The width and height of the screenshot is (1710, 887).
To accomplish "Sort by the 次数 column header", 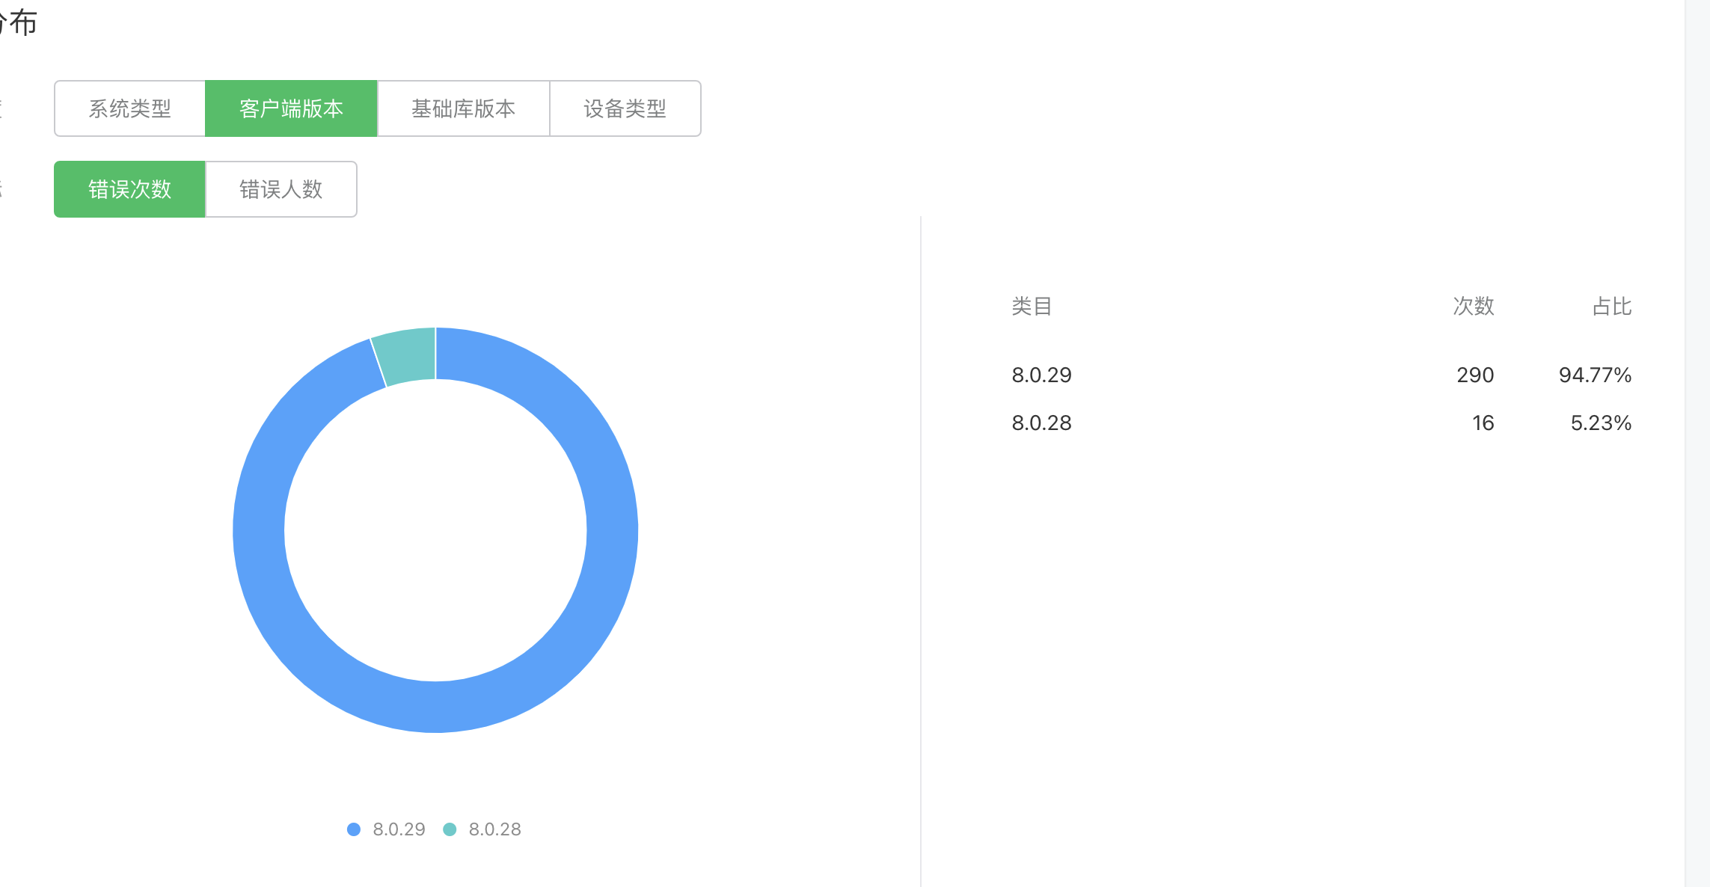I will tap(1473, 306).
